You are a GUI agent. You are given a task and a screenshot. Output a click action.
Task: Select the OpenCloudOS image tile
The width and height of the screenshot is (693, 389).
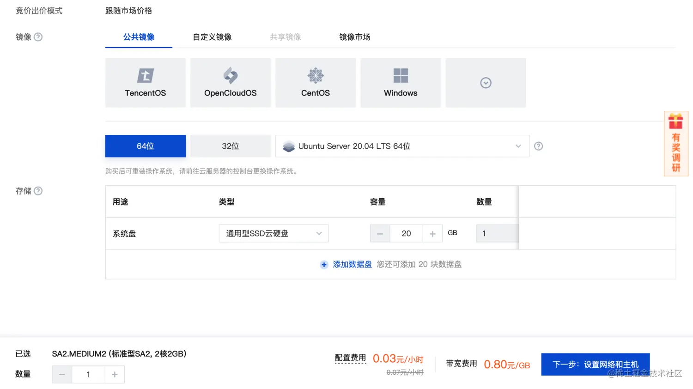point(231,83)
